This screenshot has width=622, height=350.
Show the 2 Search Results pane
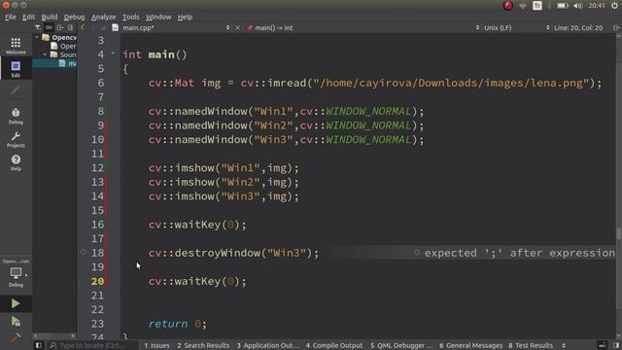(x=203, y=345)
